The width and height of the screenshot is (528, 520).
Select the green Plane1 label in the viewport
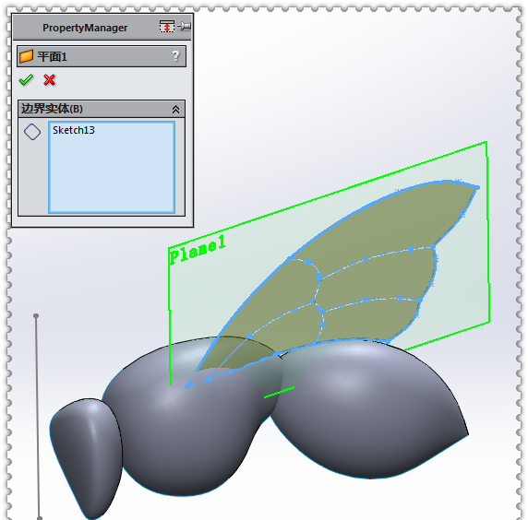click(198, 249)
